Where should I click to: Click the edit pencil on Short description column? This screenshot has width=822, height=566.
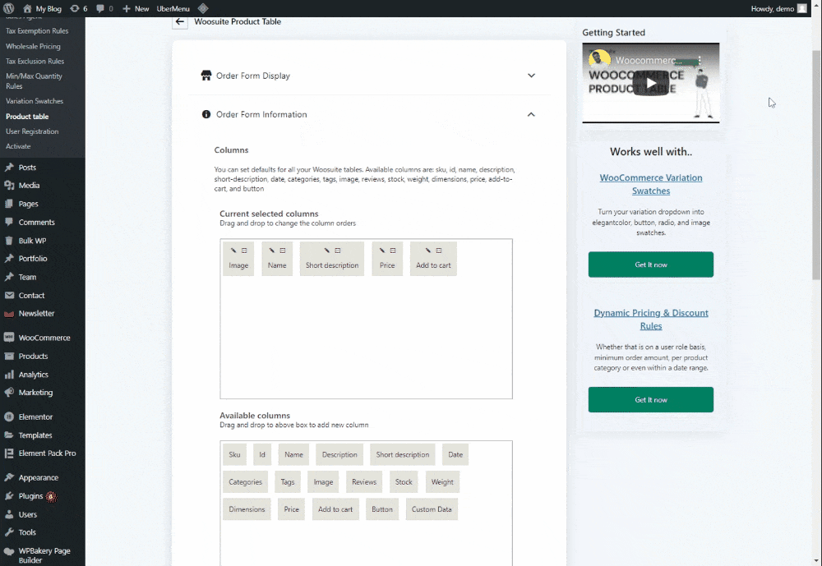pyautogui.click(x=326, y=251)
